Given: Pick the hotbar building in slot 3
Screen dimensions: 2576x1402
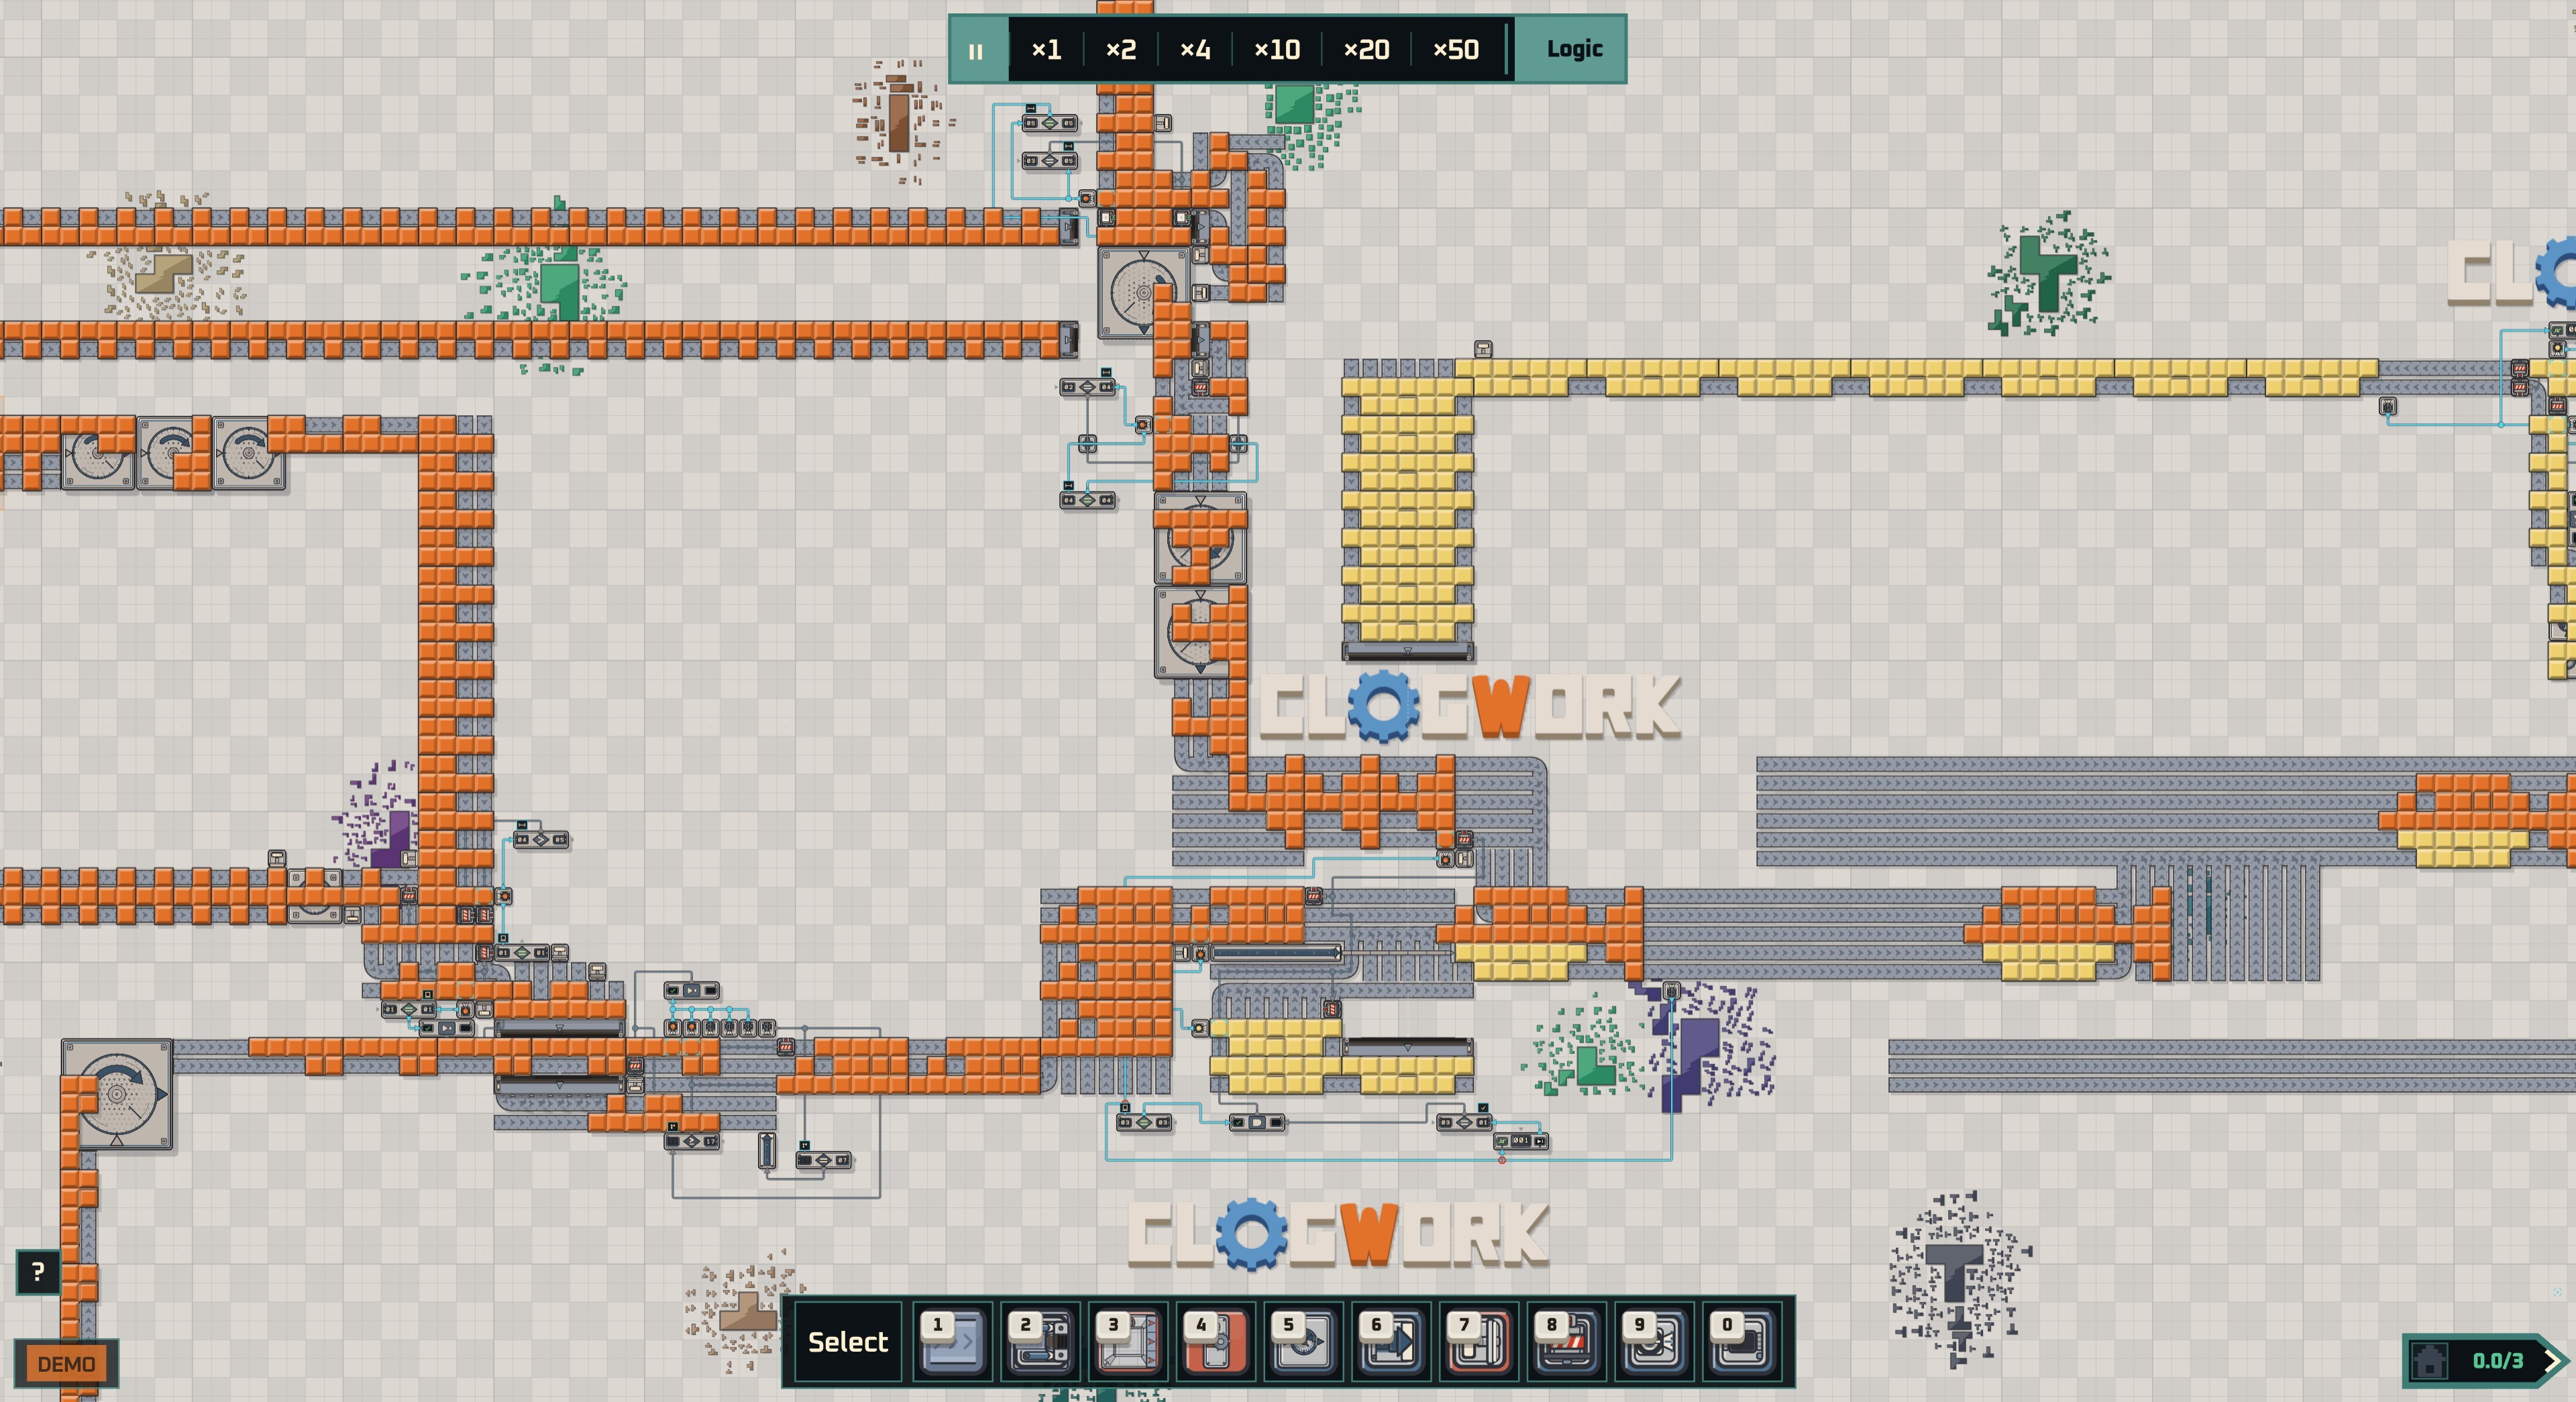Looking at the screenshot, I should pyautogui.click(x=1128, y=1341).
